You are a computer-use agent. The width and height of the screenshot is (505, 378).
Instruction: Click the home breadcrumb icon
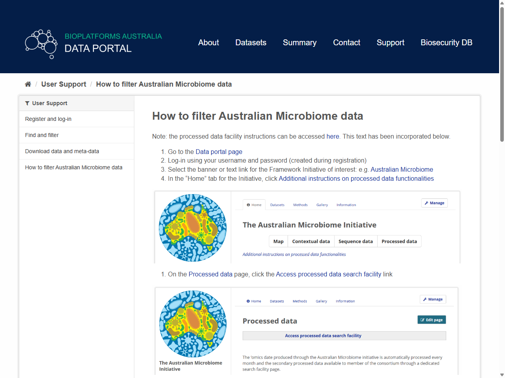click(x=28, y=83)
